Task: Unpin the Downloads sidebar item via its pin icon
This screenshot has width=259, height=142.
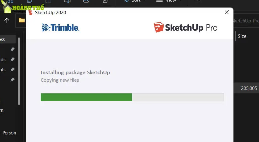Action: (x=12, y=59)
